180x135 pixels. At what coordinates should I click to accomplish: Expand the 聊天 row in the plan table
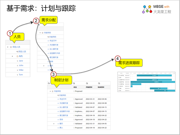(54, 124)
